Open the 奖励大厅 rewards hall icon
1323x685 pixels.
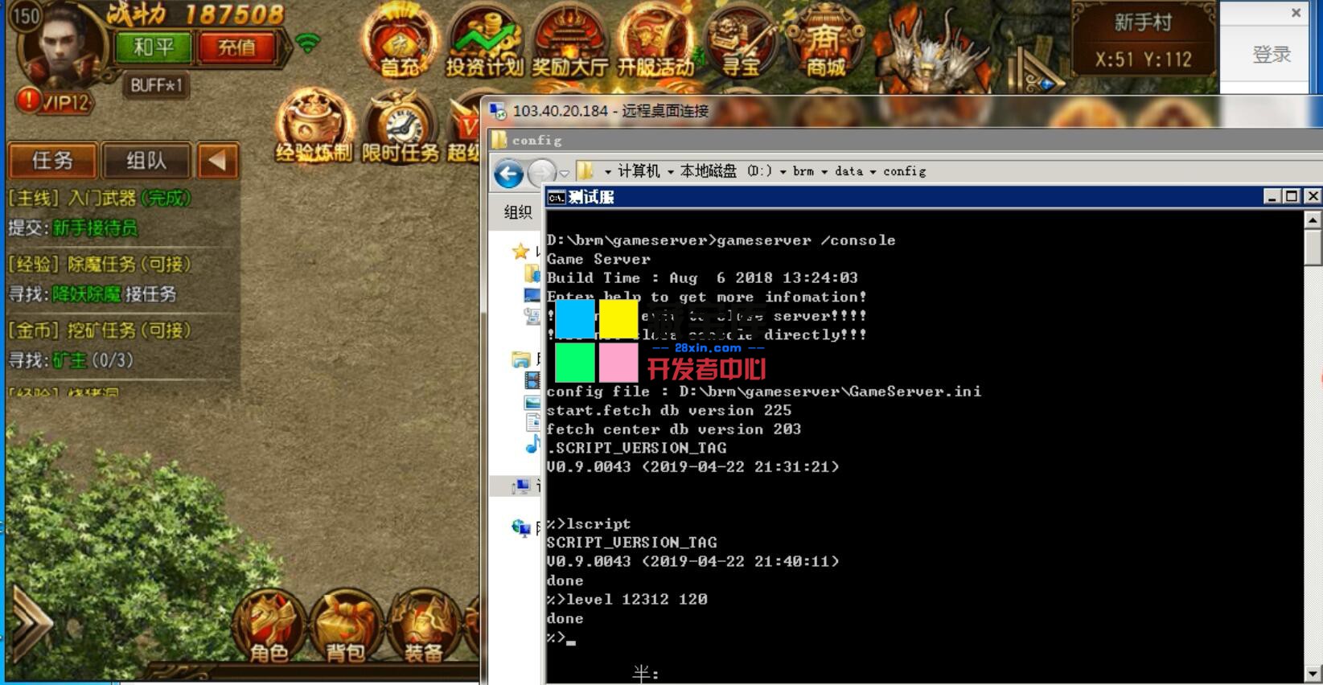tap(569, 42)
